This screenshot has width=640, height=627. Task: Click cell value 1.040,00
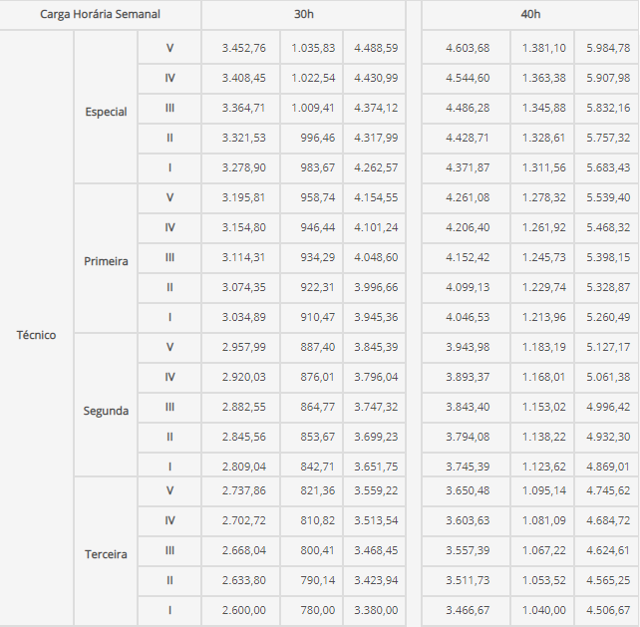543,610
